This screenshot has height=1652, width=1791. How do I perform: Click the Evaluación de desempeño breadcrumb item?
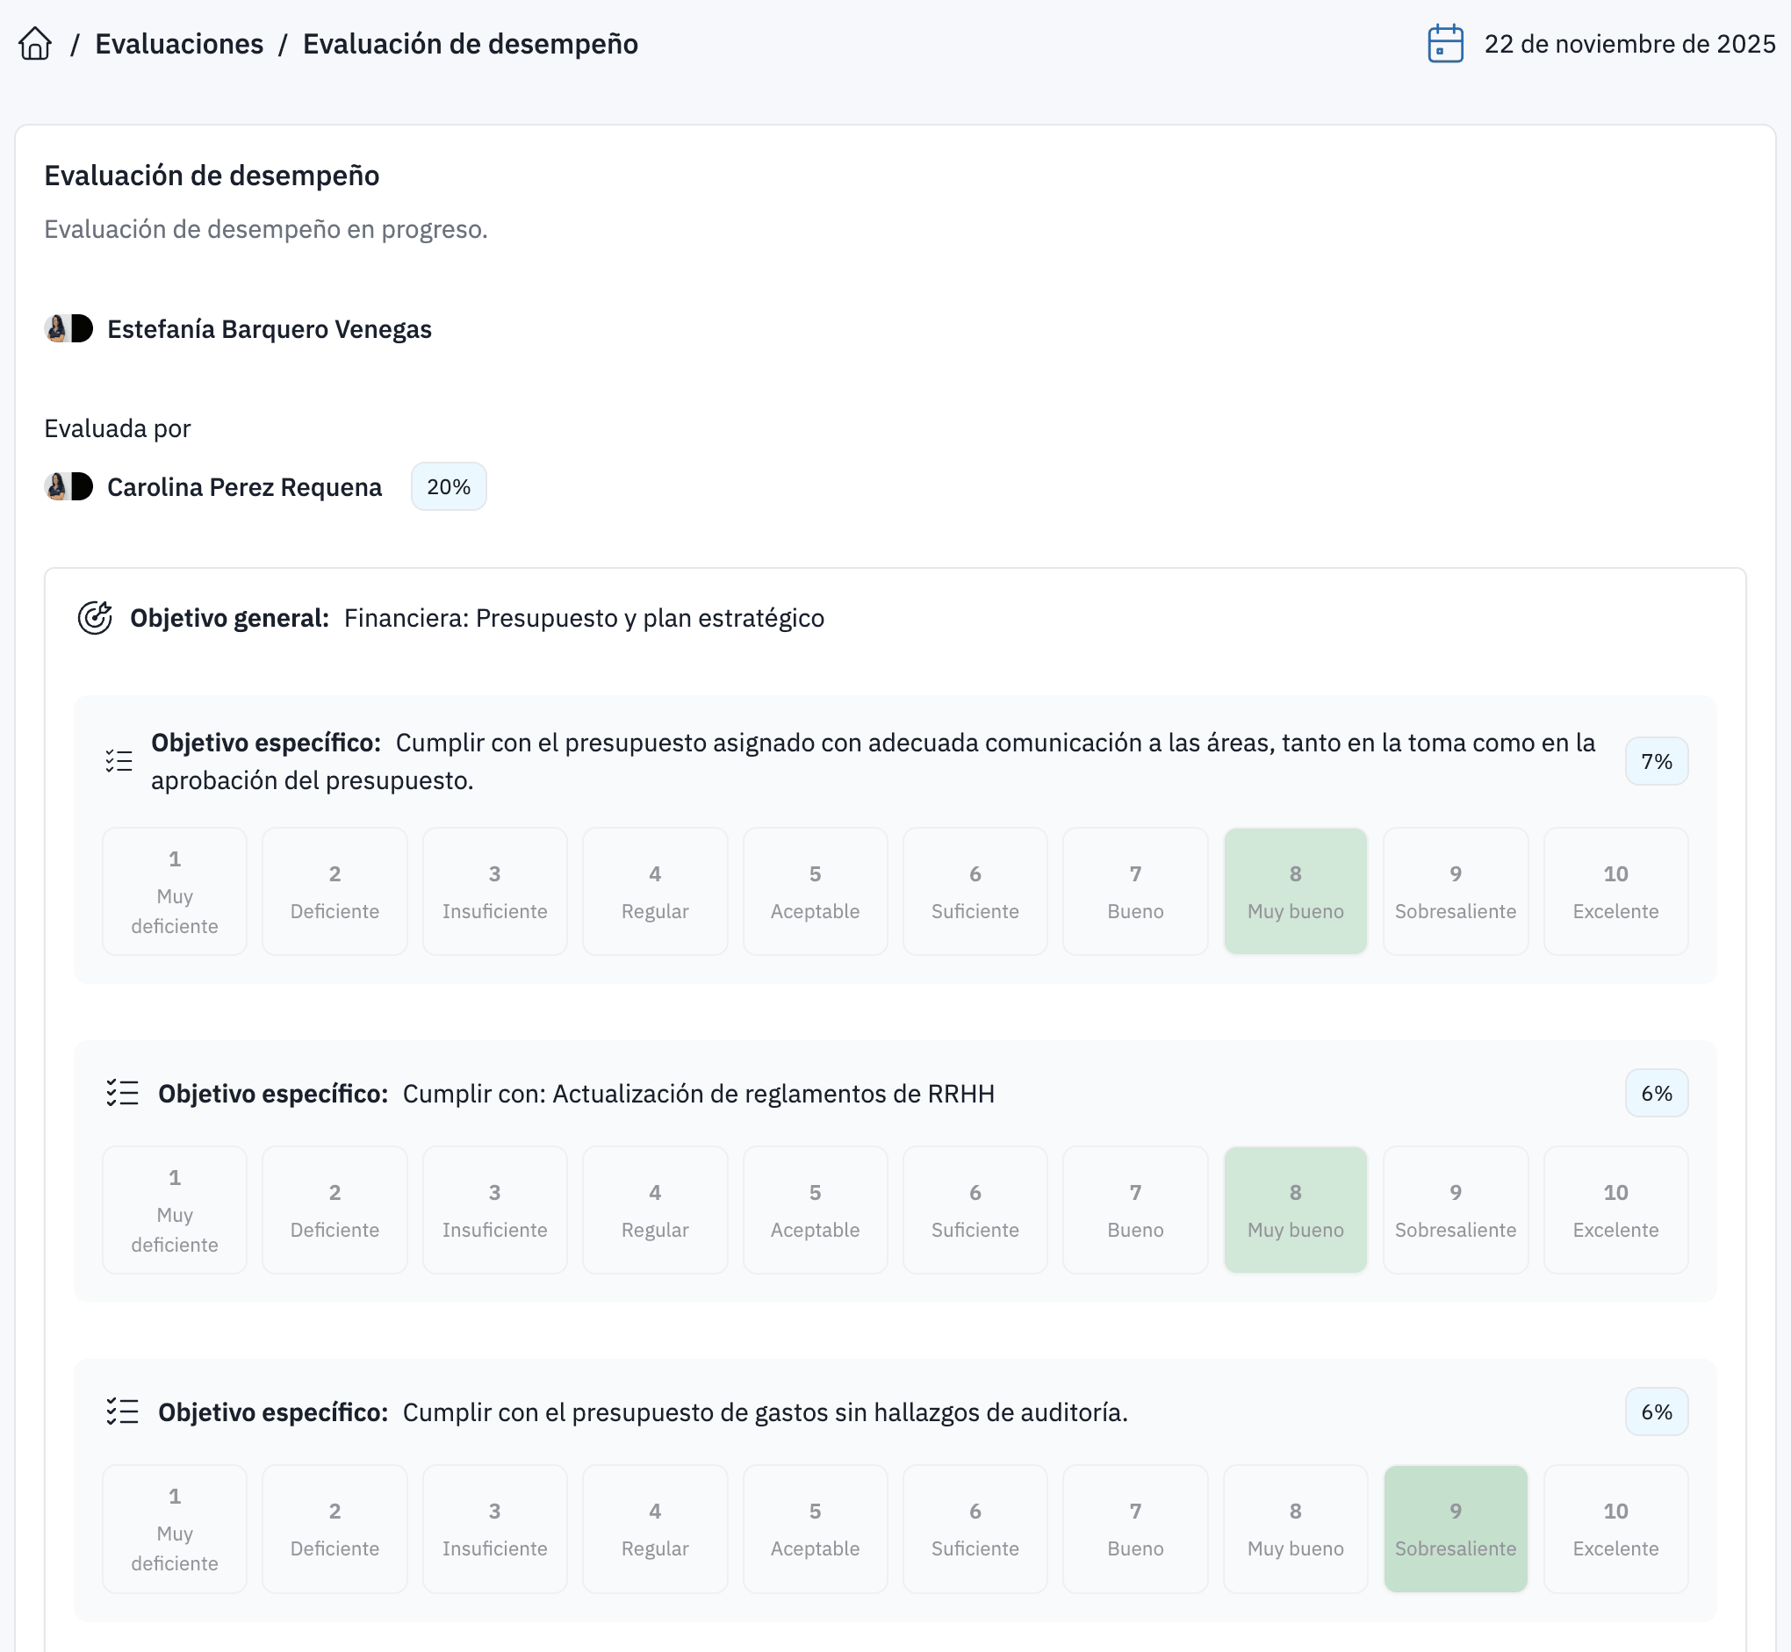(x=471, y=42)
